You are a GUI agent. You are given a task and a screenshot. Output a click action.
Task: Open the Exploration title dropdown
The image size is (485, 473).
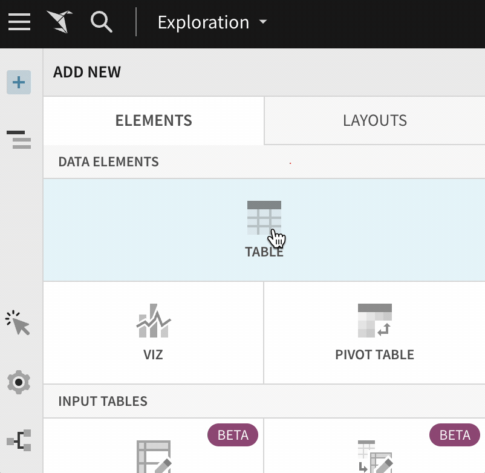click(210, 22)
